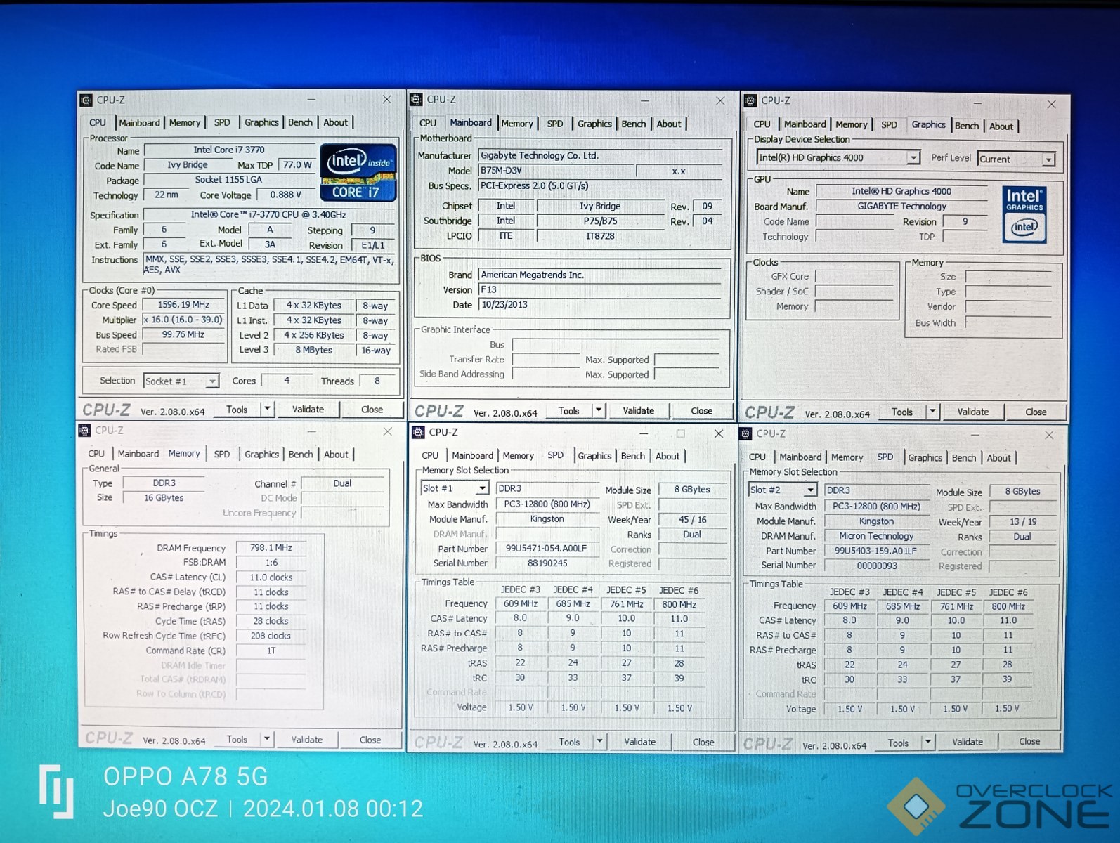The height and width of the screenshot is (843, 1120).
Task: Click the Core Speed value 1596.19 MHz
Action: (183, 305)
